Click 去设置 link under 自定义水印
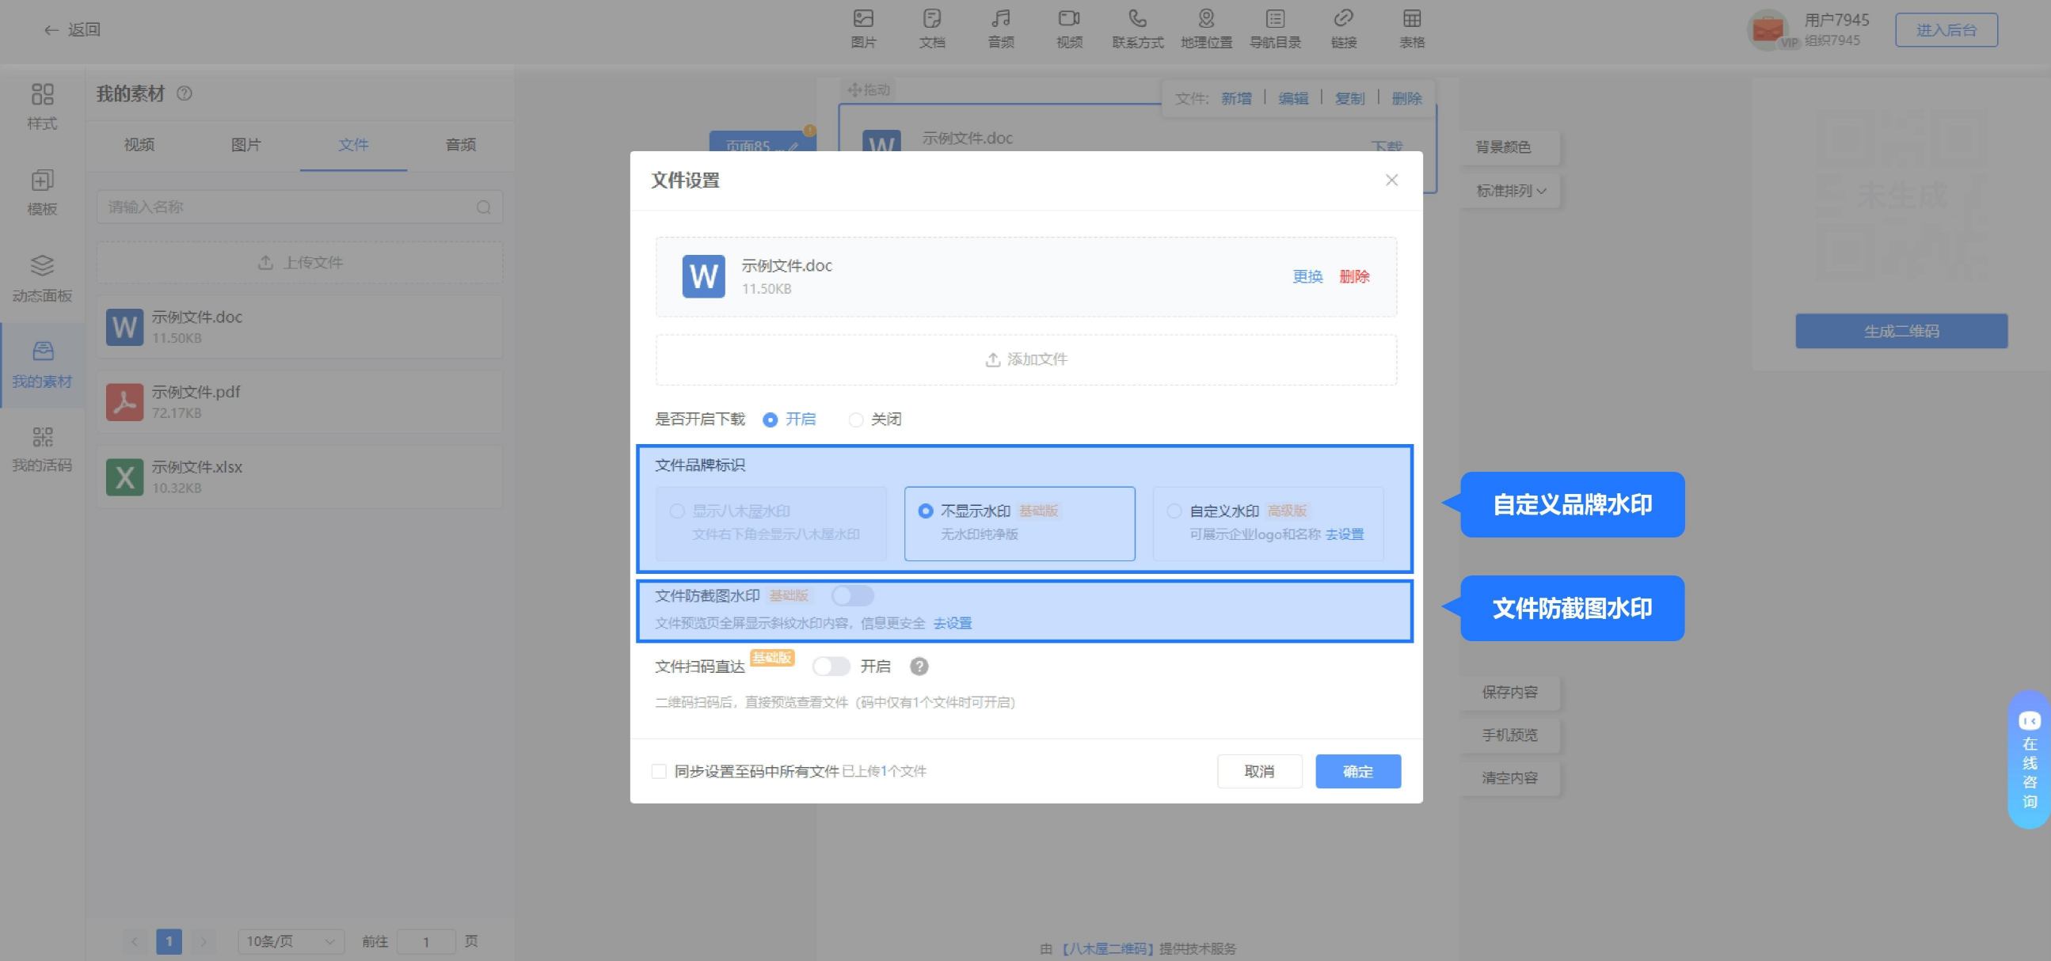The image size is (2051, 961). coord(1345,534)
